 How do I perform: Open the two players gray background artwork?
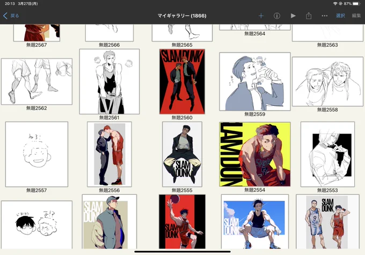[327, 222]
